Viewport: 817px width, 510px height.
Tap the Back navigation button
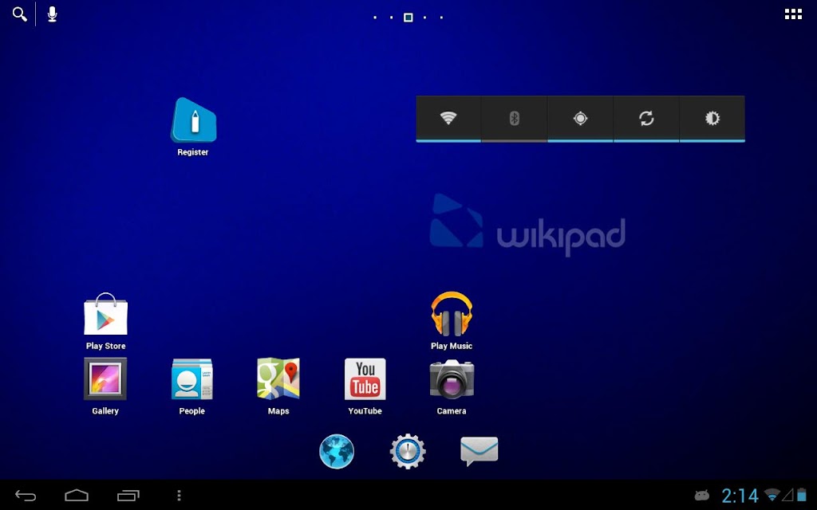pos(26,496)
